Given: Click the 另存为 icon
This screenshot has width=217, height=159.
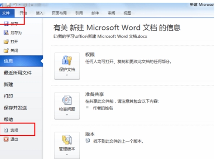Looking at the screenshot, I should pyautogui.click(x=6, y=33).
